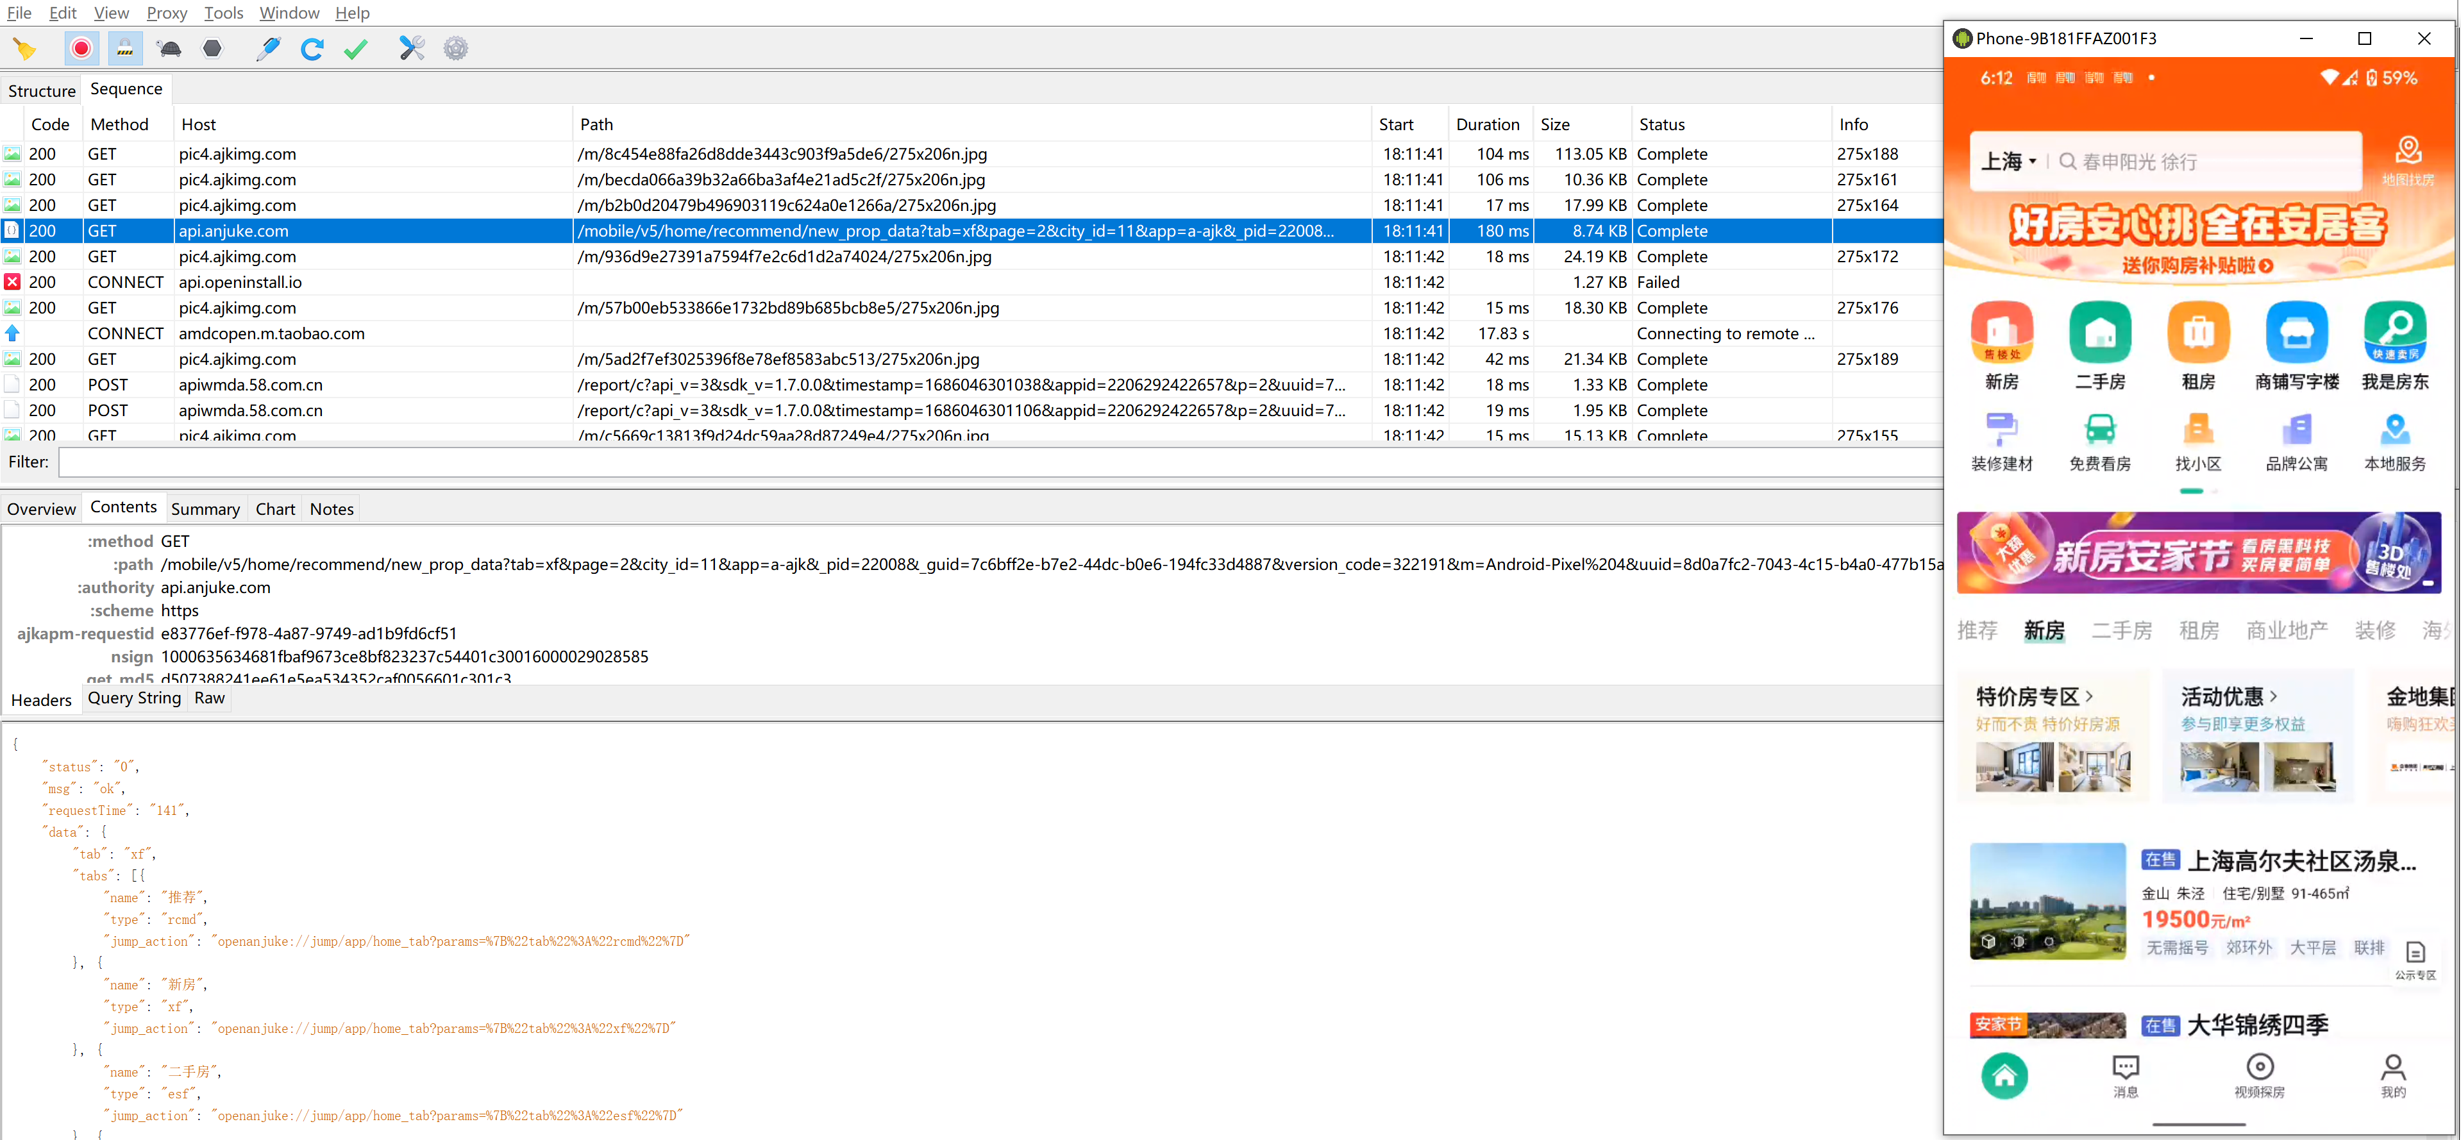Open the Window menu

(289, 12)
